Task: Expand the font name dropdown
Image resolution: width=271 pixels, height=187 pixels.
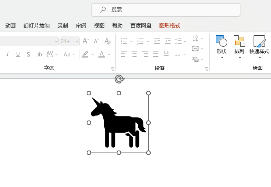Action: [x=56, y=41]
